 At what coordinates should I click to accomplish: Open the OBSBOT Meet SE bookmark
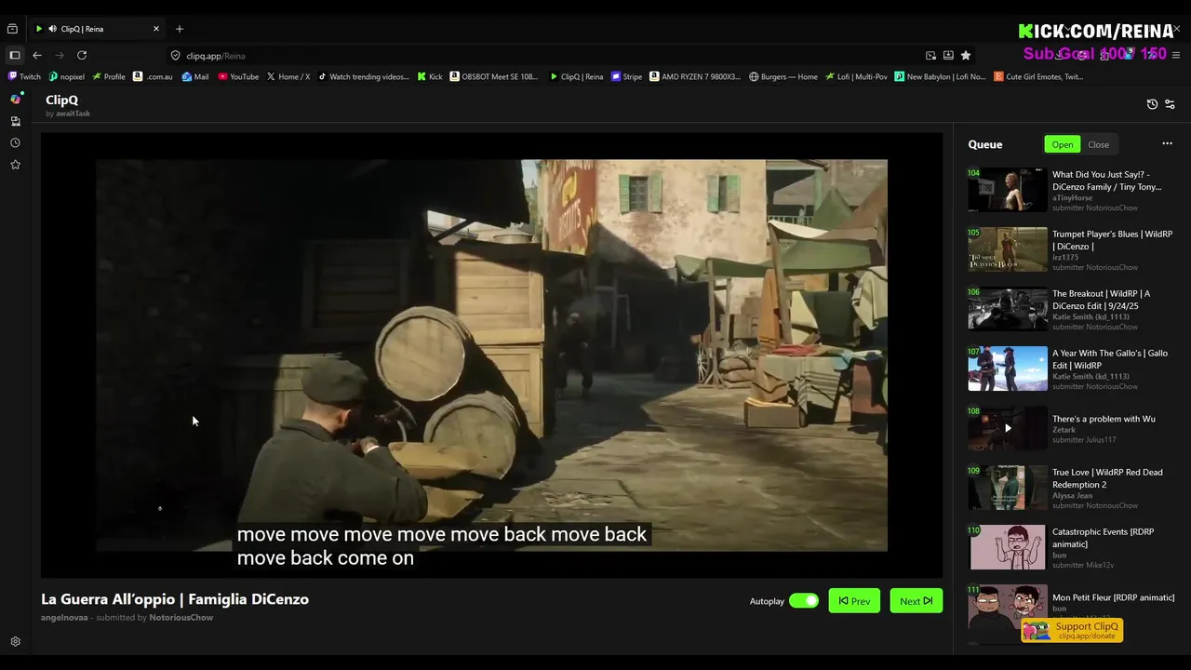(x=494, y=77)
